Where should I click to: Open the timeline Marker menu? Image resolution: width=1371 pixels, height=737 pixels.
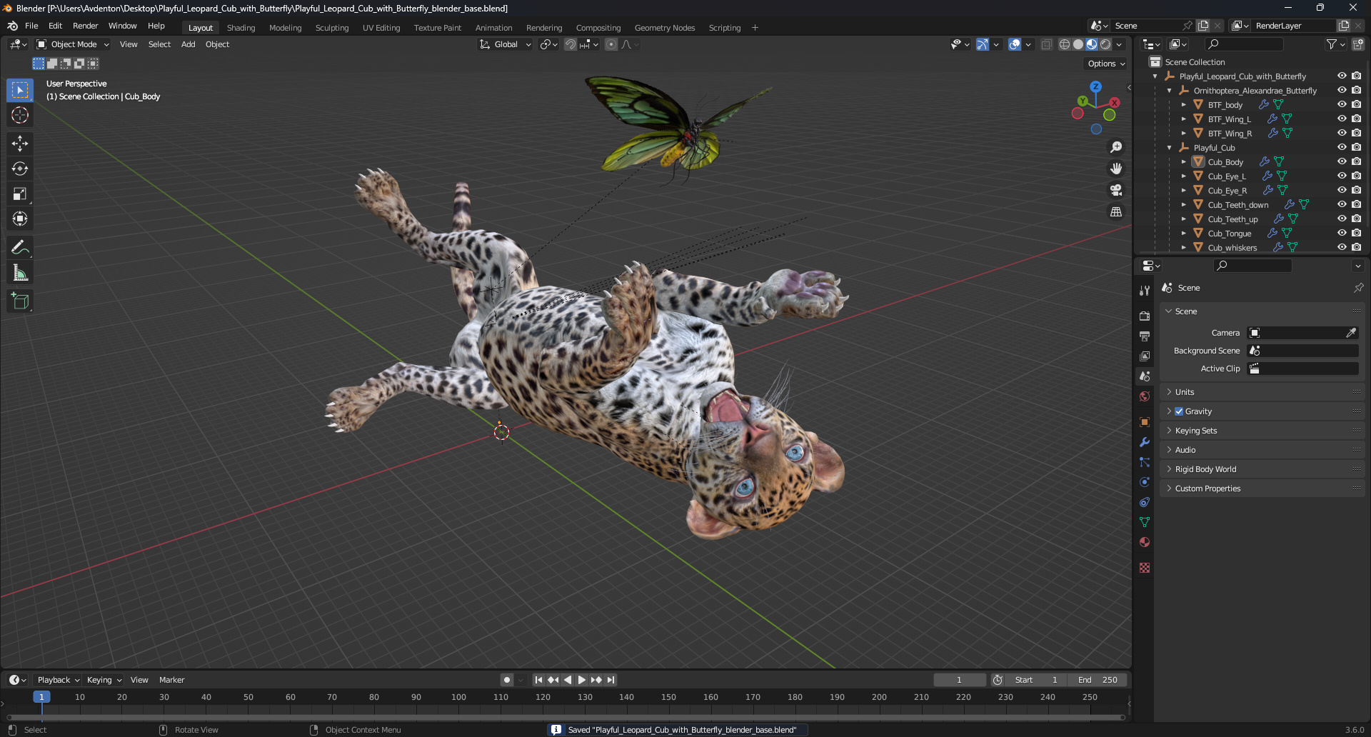pyautogui.click(x=171, y=680)
